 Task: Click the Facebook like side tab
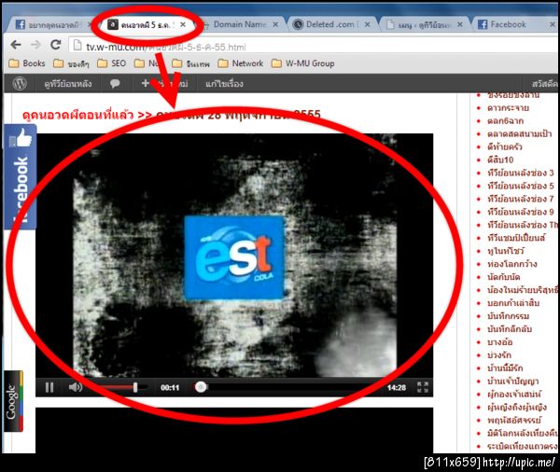pyautogui.click(x=21, y=176)
